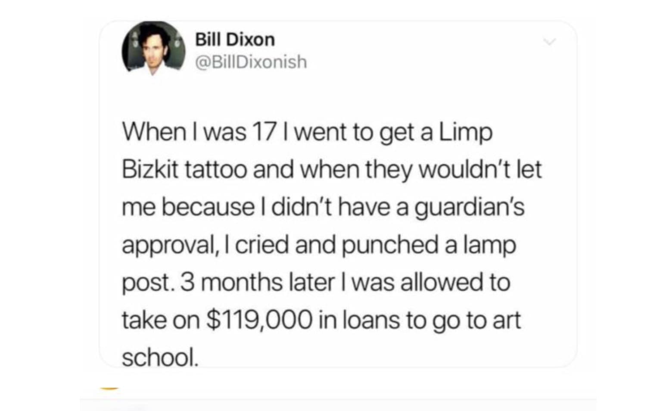This screenshot has width=672, height=411.
Task: Click the word "months" in the tweet
Action: [242, 283]
